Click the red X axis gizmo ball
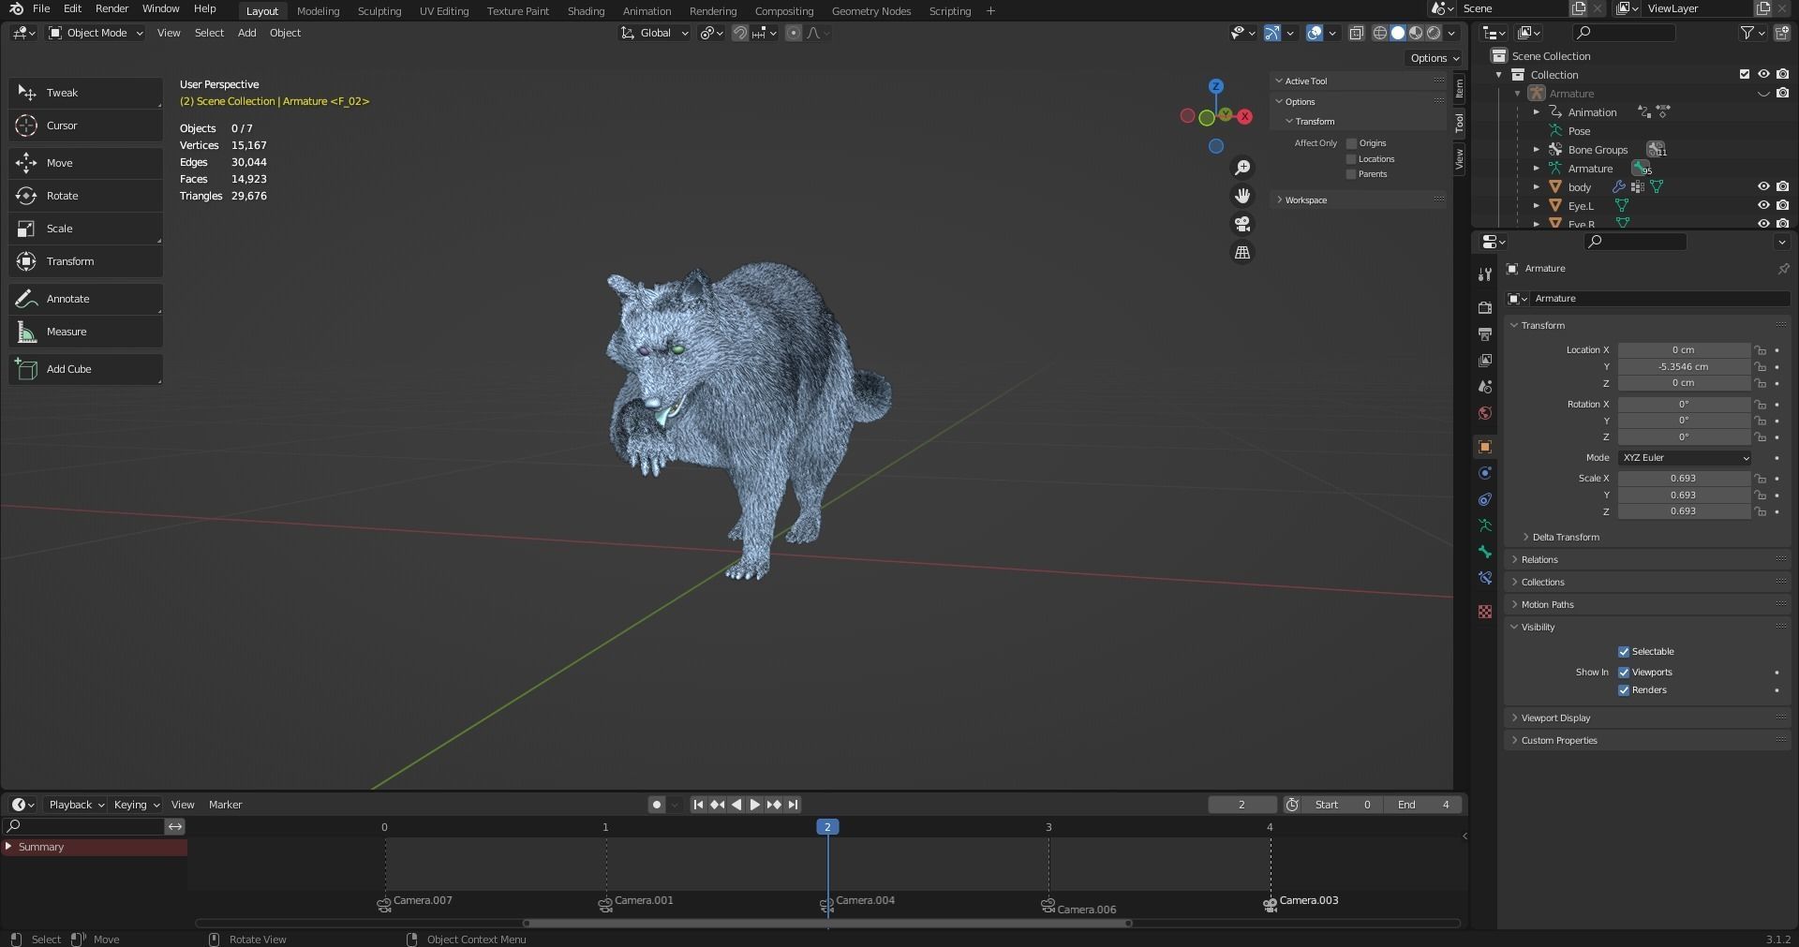 click(1244, 117)
